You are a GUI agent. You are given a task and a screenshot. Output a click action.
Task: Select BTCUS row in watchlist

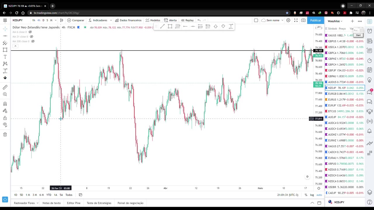[345, 111]
